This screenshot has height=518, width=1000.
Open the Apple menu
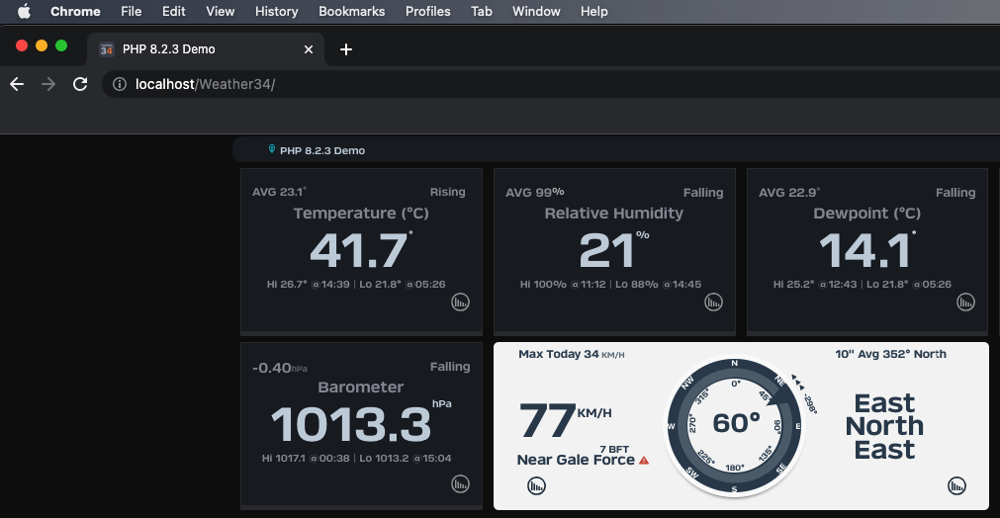tap(24, 11)
